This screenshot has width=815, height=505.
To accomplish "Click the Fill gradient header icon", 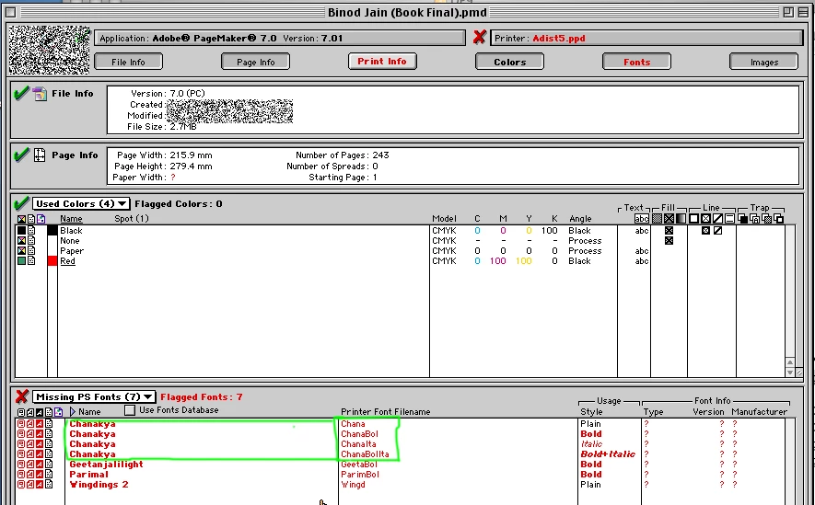I will coord(681,219).
